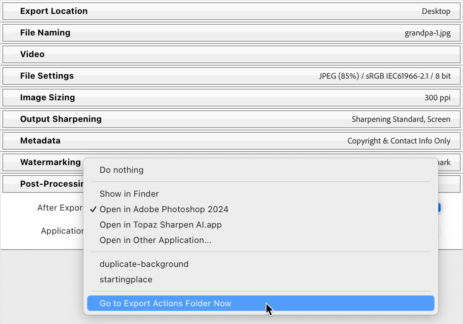Select the startingplace export action

pos(125,279)
